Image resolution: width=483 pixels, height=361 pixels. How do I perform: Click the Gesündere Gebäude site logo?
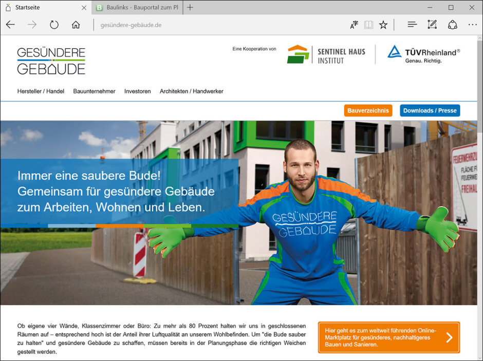(x=51, y=61)
